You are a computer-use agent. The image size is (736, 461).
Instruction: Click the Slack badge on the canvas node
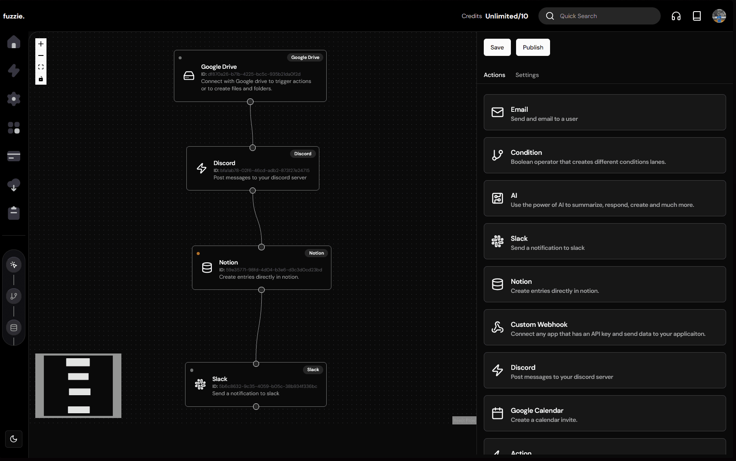click(313, 370)
